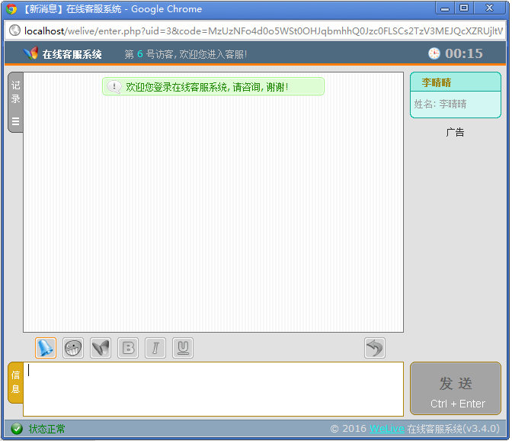Click the 状态正常 status text

(46, 429)
